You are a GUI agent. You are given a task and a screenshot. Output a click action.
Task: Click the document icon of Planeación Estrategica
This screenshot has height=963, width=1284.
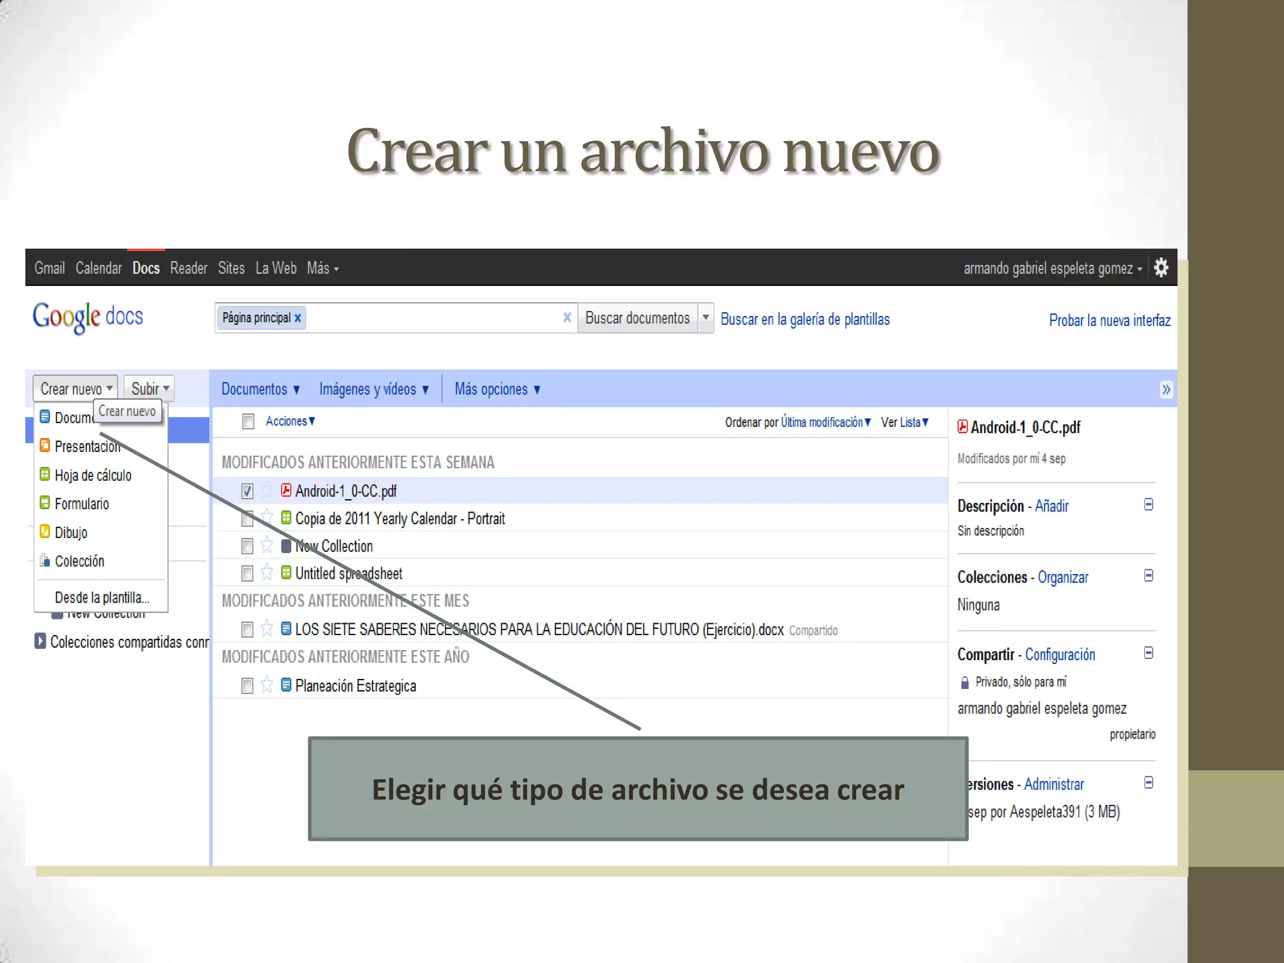[x=286, y=685]
